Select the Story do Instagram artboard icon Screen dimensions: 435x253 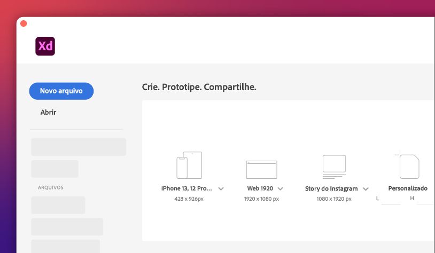[334, 167]
